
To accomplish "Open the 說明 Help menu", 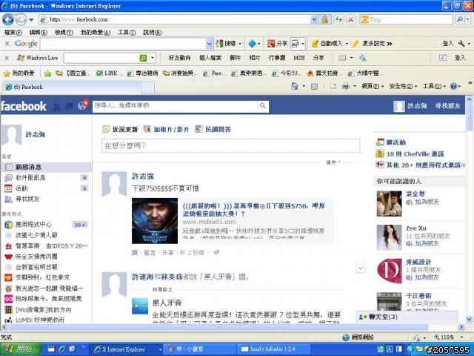I will pos(152,33).
